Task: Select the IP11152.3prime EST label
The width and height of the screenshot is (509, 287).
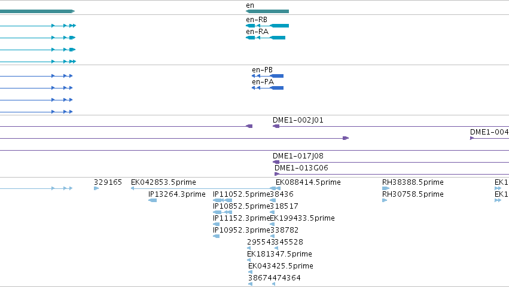Action: (x=242, y=218)
